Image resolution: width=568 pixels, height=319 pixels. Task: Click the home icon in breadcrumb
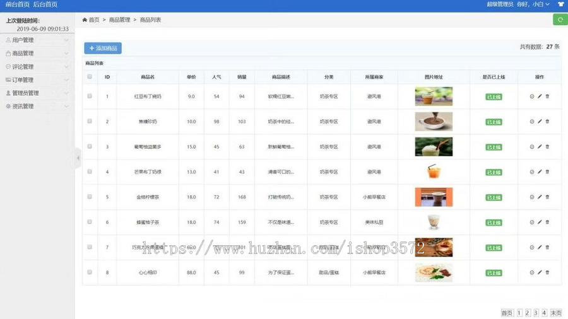coord(85,20)
